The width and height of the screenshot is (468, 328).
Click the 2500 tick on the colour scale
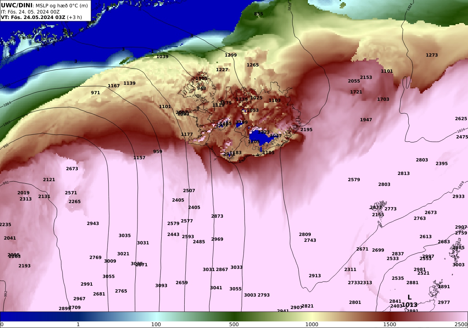462,324
